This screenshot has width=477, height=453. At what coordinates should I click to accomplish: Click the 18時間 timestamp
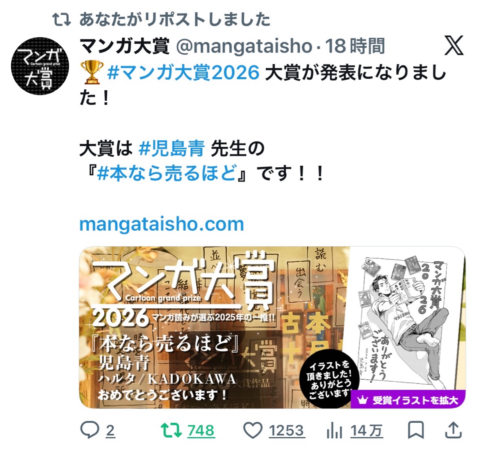pyautogui.click(x=355, y=46)
